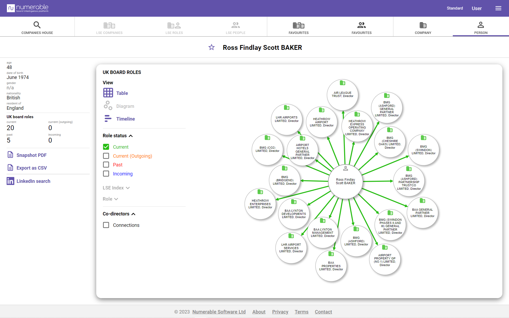509x318 pixels.
Task: Click the BMG (ASHFORD) LIMITED node
Action: click(356, 241)
